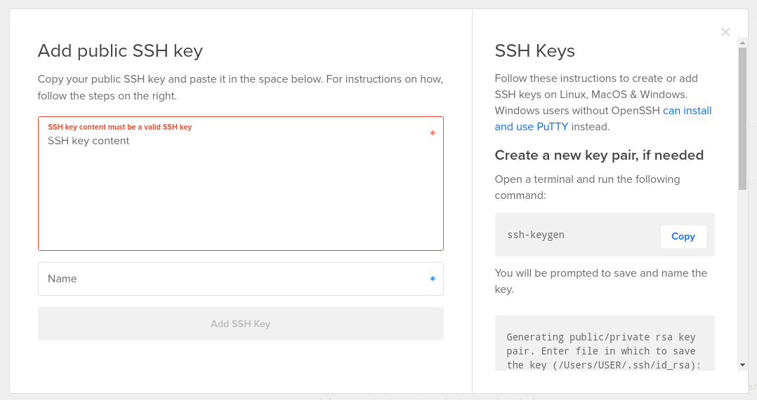The height and width of the screenshot is (400, 757).
Task: Click the 'Add public SSH key' heading
Action: pos(120,50)
